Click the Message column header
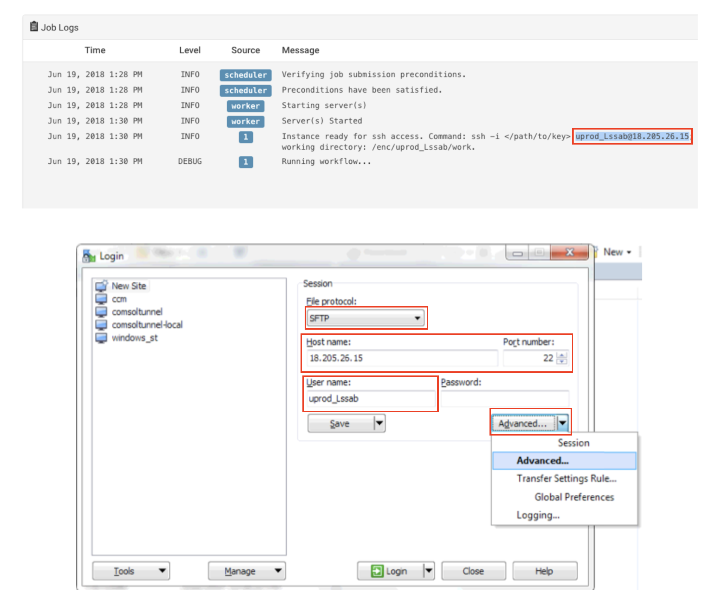Viewport: 710px width, 606px height. click(x=301, y=50)
